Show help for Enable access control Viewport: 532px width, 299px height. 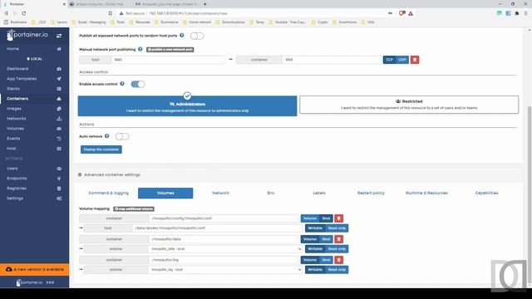click(x=122, y=84)
